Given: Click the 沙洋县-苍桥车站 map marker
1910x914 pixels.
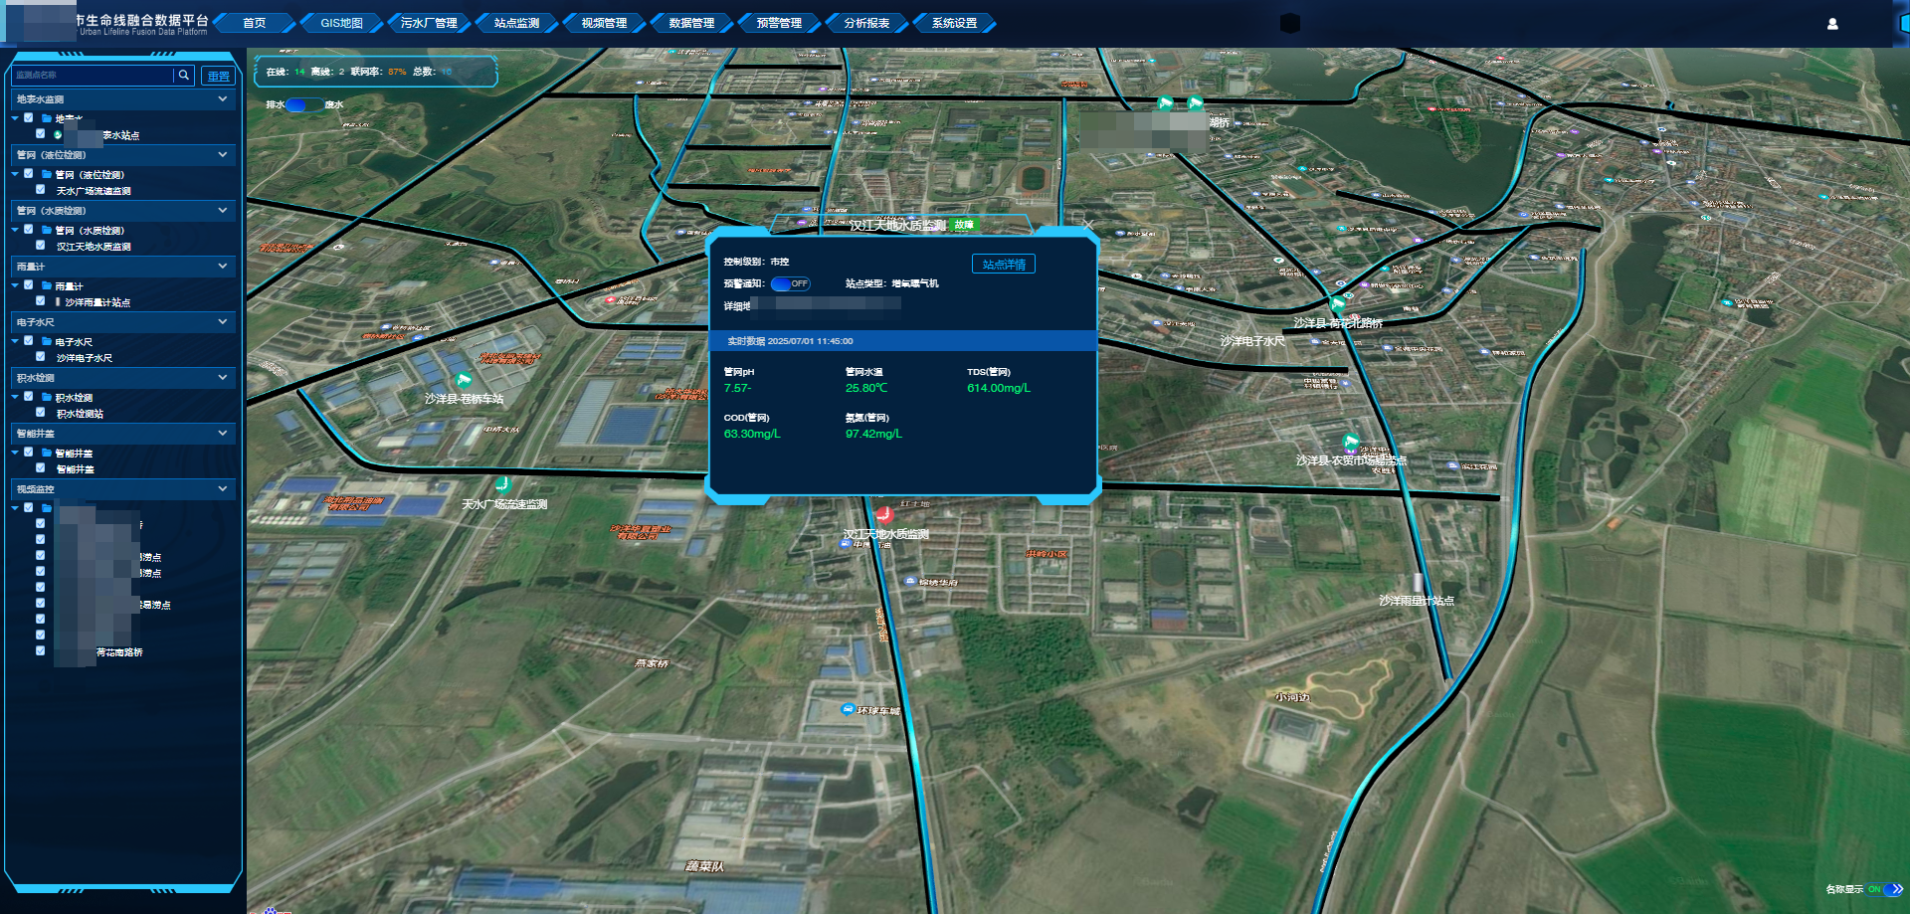Looking at the screenshot, I should pos(464,379).
